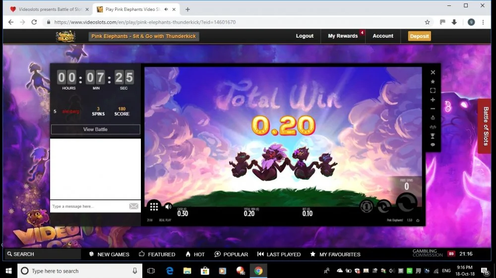This screenshot has height=278, width=496.
Task: Open the crossed racing flags icon
Action: 433,127
